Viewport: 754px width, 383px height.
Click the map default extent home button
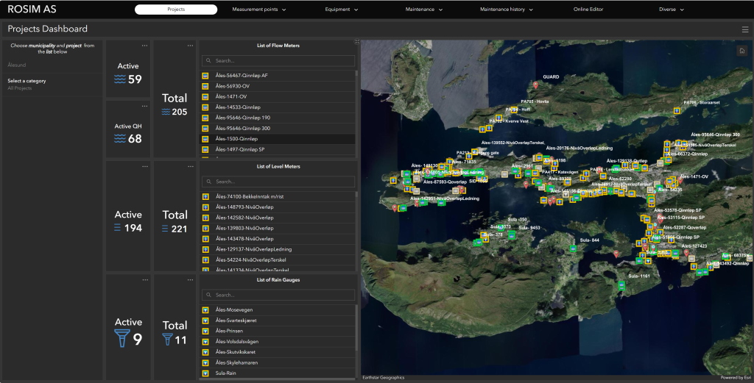click(x=742, y=51)
